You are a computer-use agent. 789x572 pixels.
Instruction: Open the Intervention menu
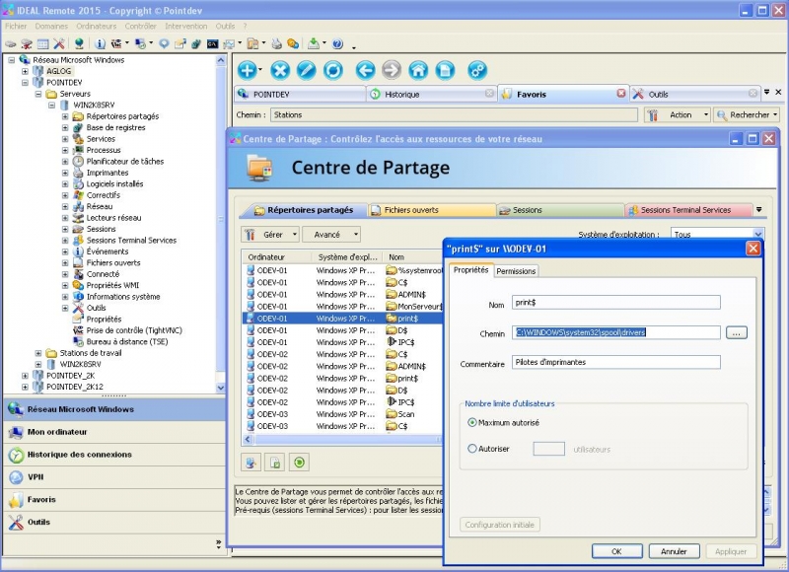(186, 27)
